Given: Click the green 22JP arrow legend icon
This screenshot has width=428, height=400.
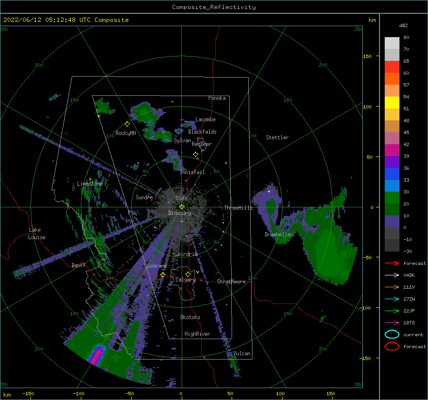Looking at the screenshot, I should [x=392, y=311].
